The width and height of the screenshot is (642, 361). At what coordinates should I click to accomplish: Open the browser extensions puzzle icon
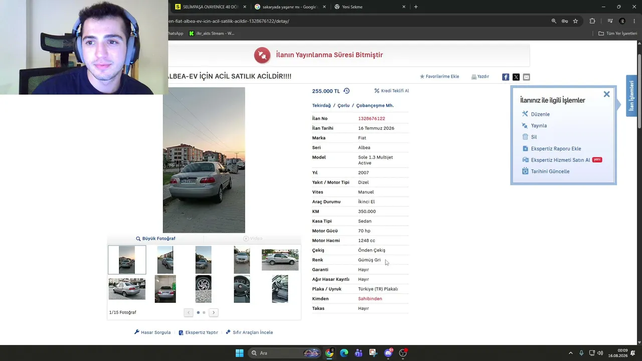(592, 21)
